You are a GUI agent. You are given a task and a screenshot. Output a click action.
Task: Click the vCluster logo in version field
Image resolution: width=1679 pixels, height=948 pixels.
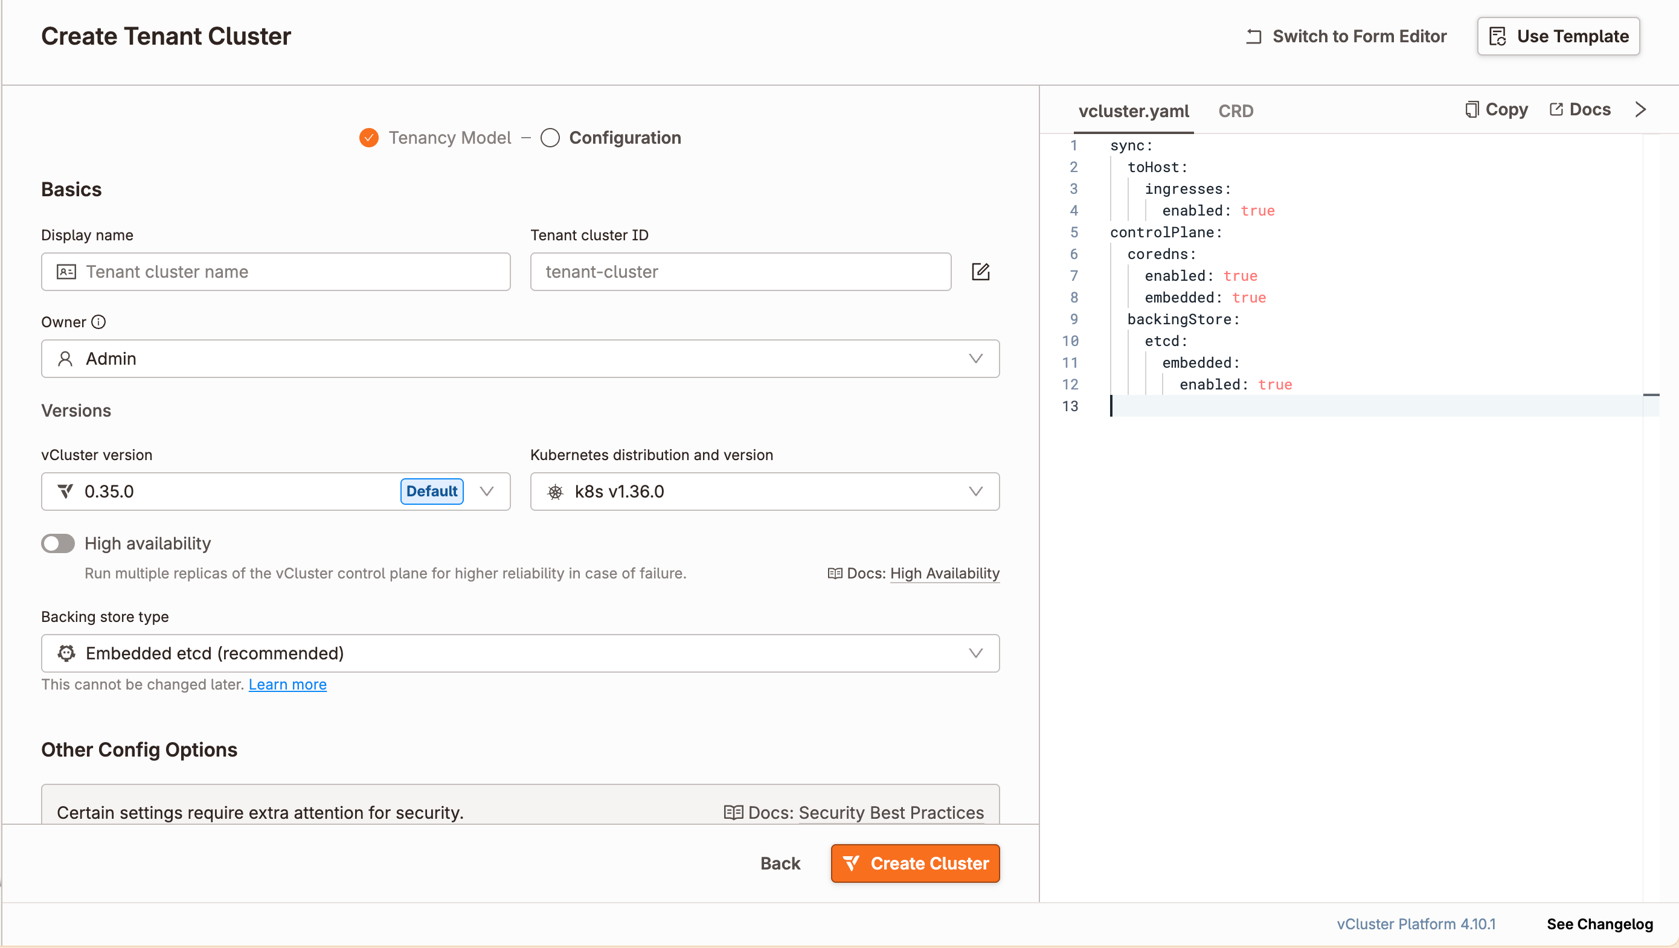65,492
